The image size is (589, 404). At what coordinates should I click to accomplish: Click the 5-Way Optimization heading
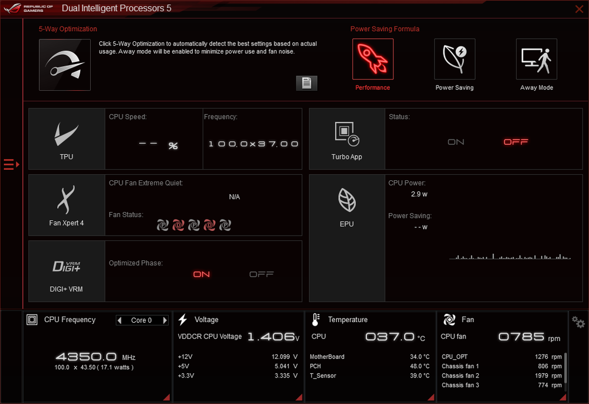coord(68,29)
